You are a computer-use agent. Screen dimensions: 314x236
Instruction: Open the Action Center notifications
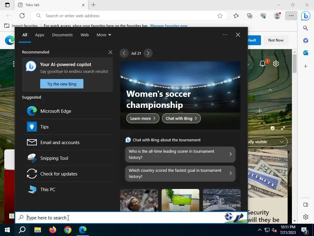pyautogui.click(x=304, y=230)
